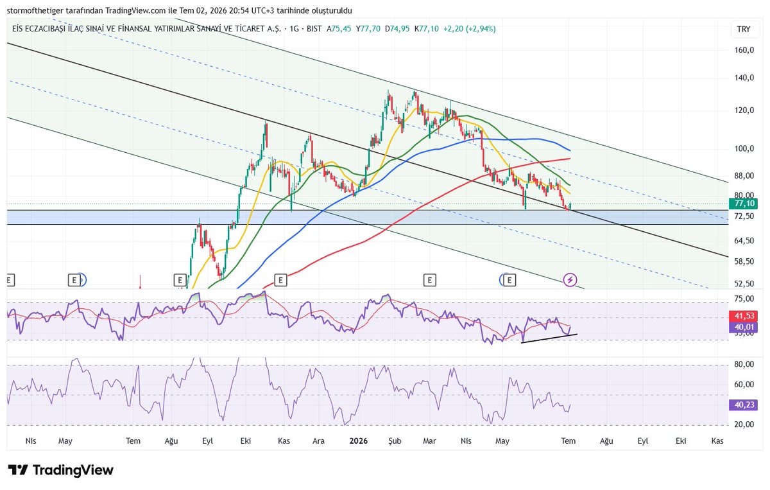Viewport: 770px width, 490px height.
Task: Click the D74,95 low price value
Action: tap(398, 29)
